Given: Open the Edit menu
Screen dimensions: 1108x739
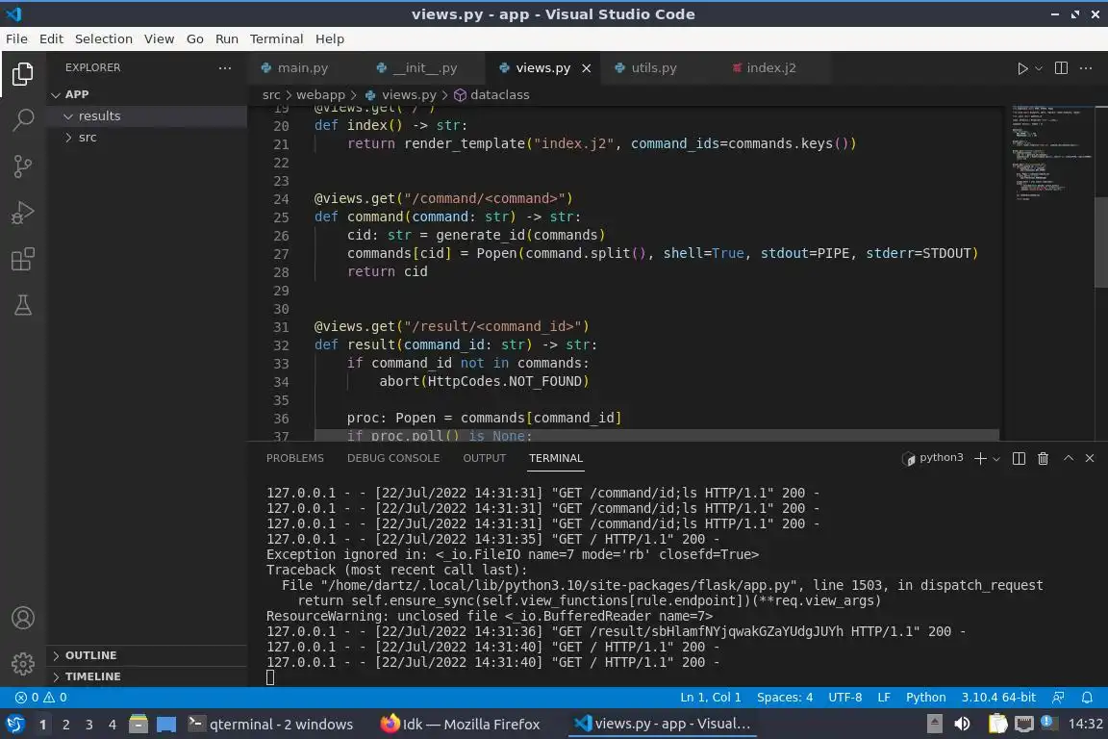Looking at the screenshot, I should click(x=51, y=38).
